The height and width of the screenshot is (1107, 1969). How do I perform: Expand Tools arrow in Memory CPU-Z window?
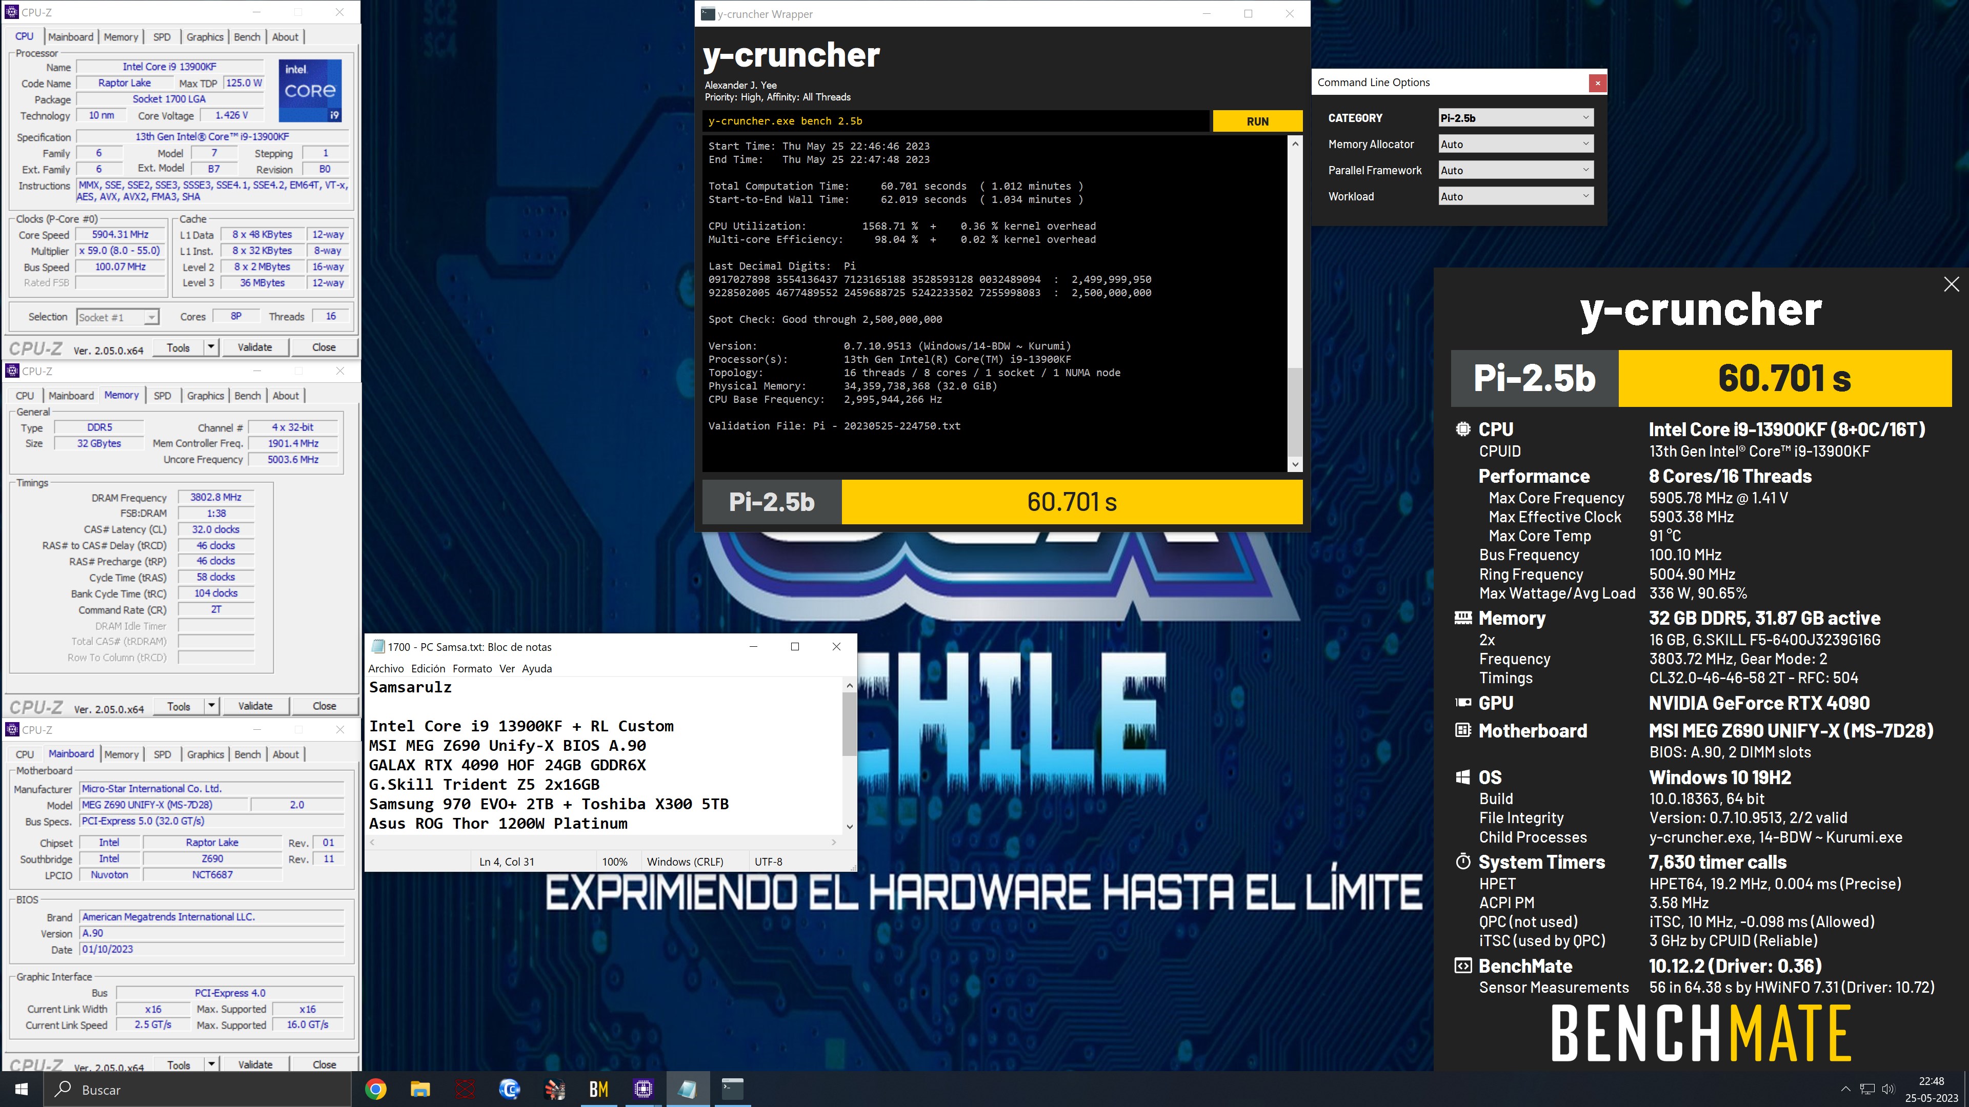tap(211, 706)
